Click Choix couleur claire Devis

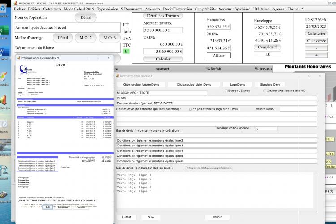point(194,85)
